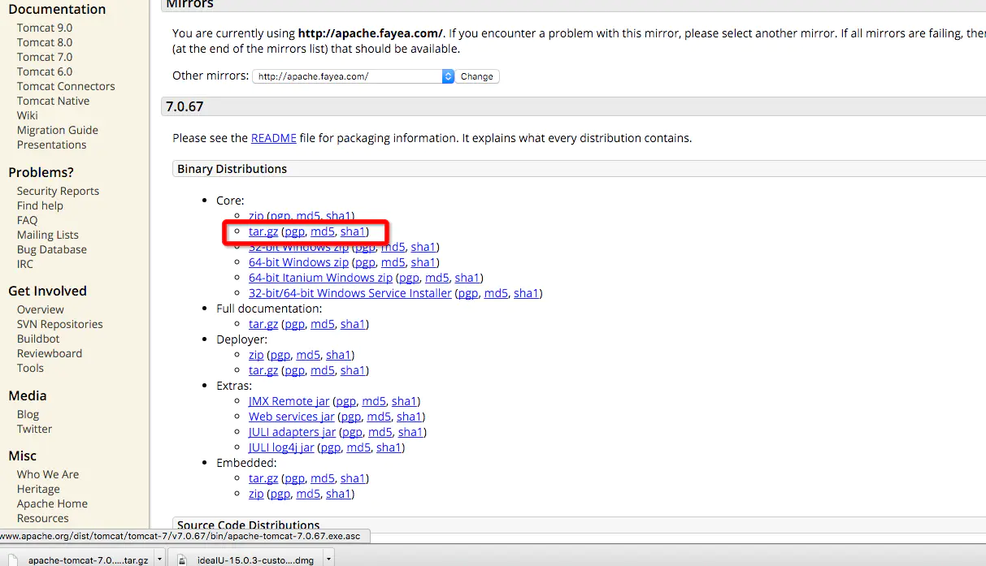
Task: Open md5 checksum for Core tar.gz
Action: [x=323, y=231]
